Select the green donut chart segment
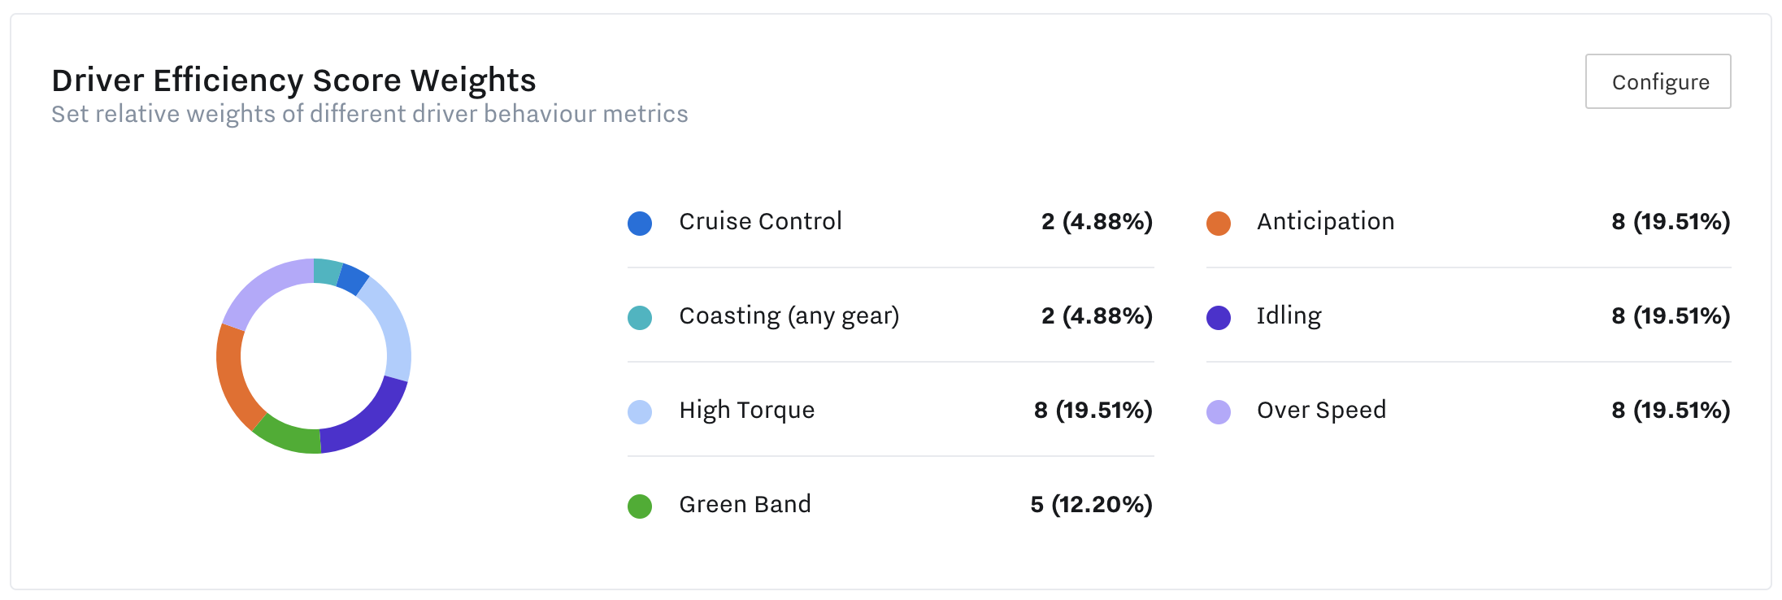 pyautogui.click(x=286, y=437)
